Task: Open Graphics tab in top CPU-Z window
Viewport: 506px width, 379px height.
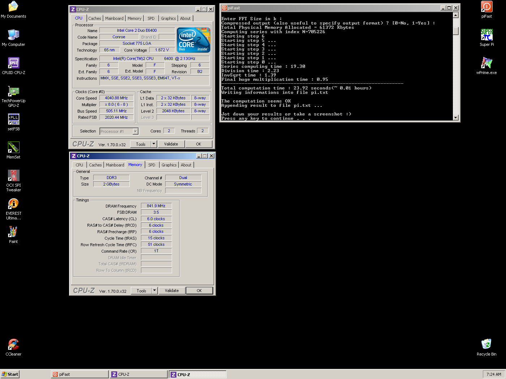Action: pyautogui.click(x=168, y=18)
